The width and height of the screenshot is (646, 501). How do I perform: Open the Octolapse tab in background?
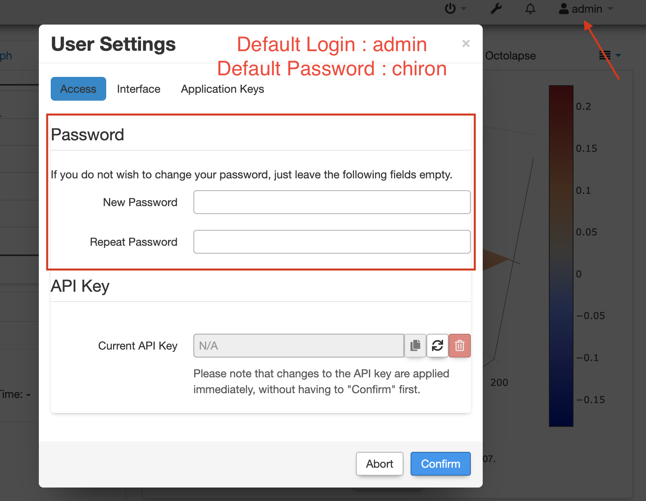click(x=510, y=56)
